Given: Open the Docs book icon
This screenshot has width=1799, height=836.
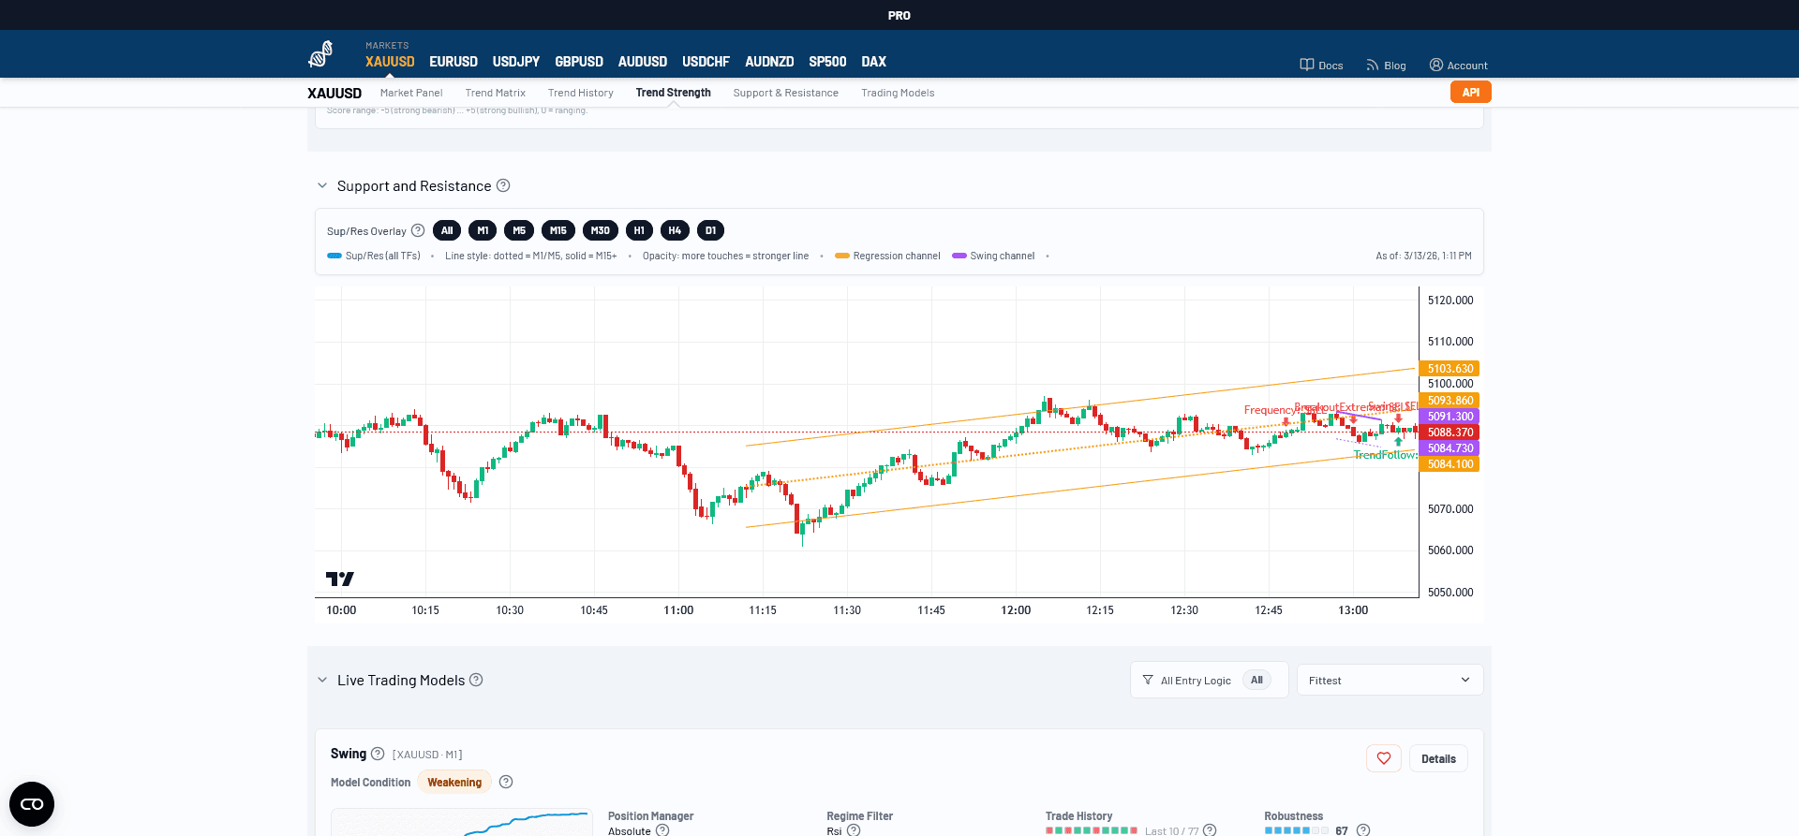Looking at the screenshot, I should [1306, 65].
